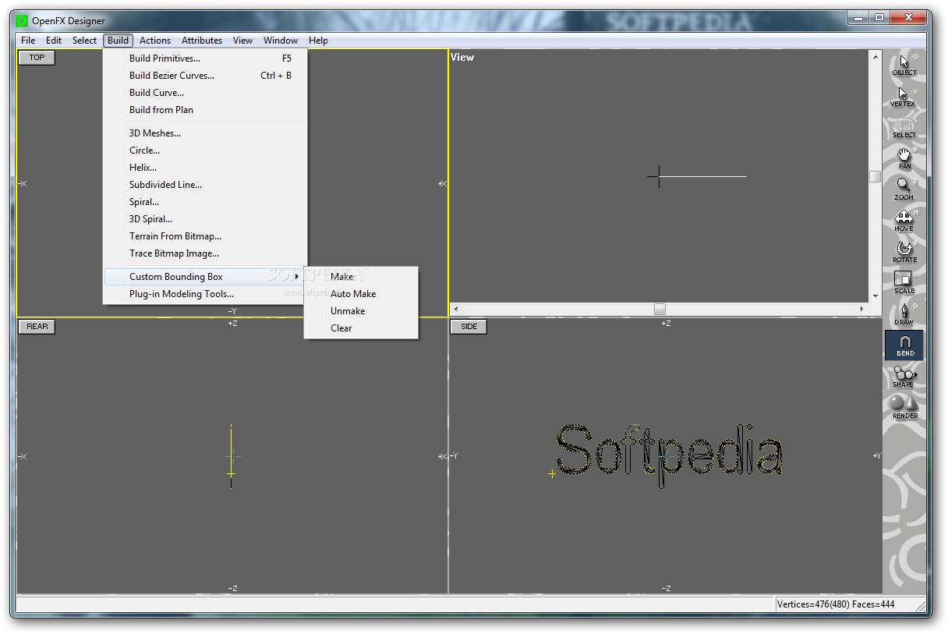Click the View pane horizontal scroll thumb
The width and height of the screenshot is (948, 634).
click(x=660, y=309)
